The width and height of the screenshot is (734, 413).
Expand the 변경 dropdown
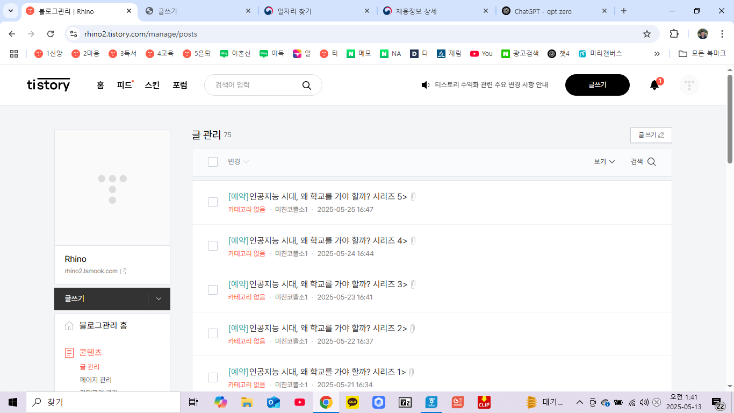[238, 161]
